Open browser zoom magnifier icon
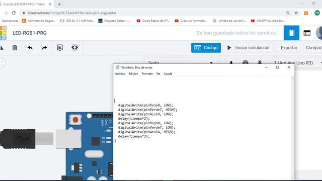Screen dimensions: 322x181 288,13
